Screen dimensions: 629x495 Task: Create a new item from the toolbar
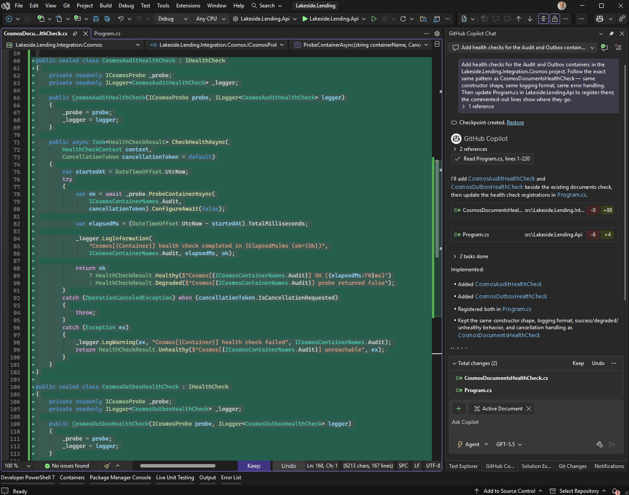tap(41, 19)
